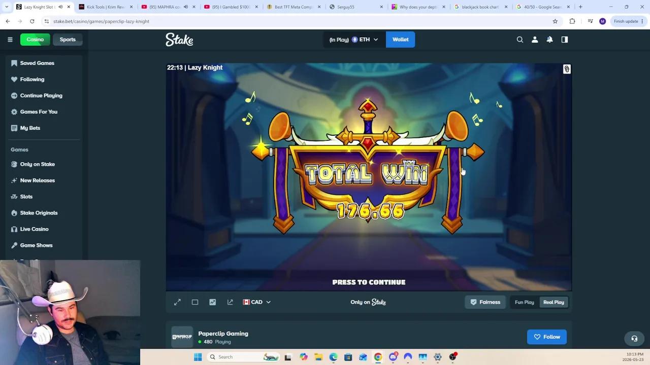
Task: Toggle theatre mode square icon
Action: (195, 302)
